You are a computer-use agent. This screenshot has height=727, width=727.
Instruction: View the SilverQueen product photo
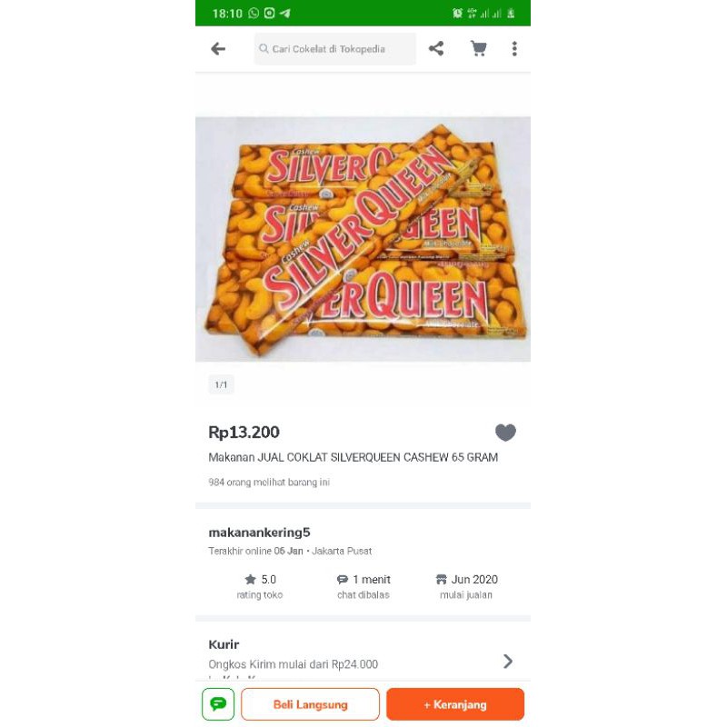coord(363,239)
